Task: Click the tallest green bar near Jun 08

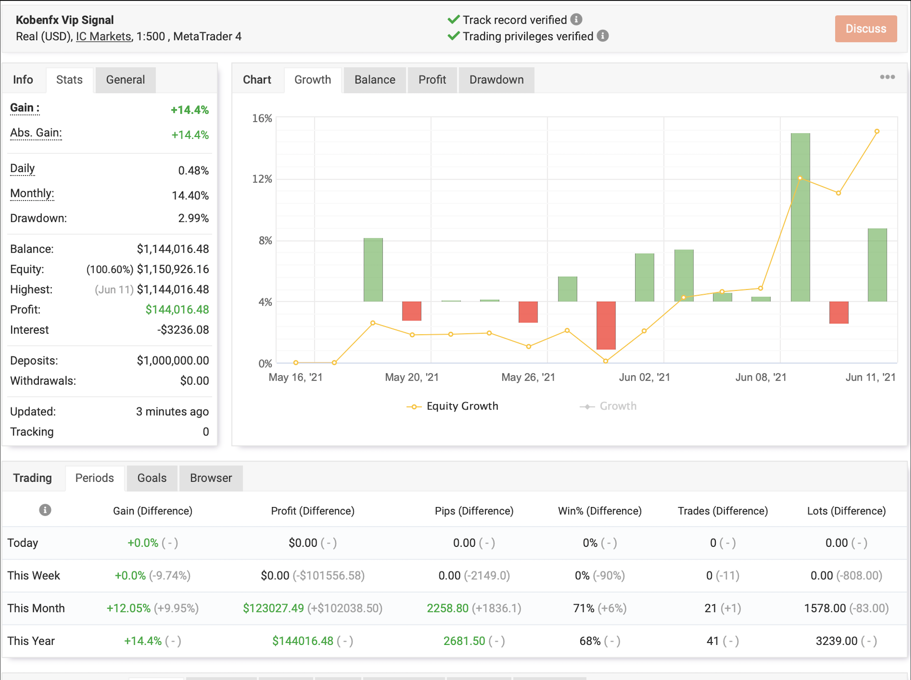Action: pyautogui.click(x=800, y=217)
